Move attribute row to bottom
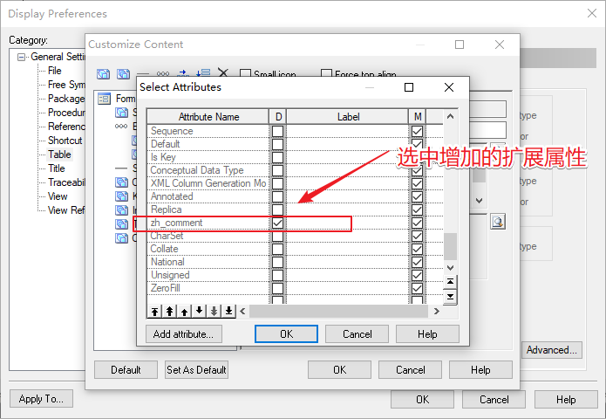This screenshot has width=606, height=419. tap(228, 311)
